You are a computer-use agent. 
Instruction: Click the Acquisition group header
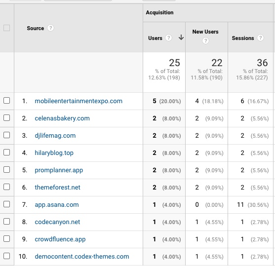coord(159,13)
